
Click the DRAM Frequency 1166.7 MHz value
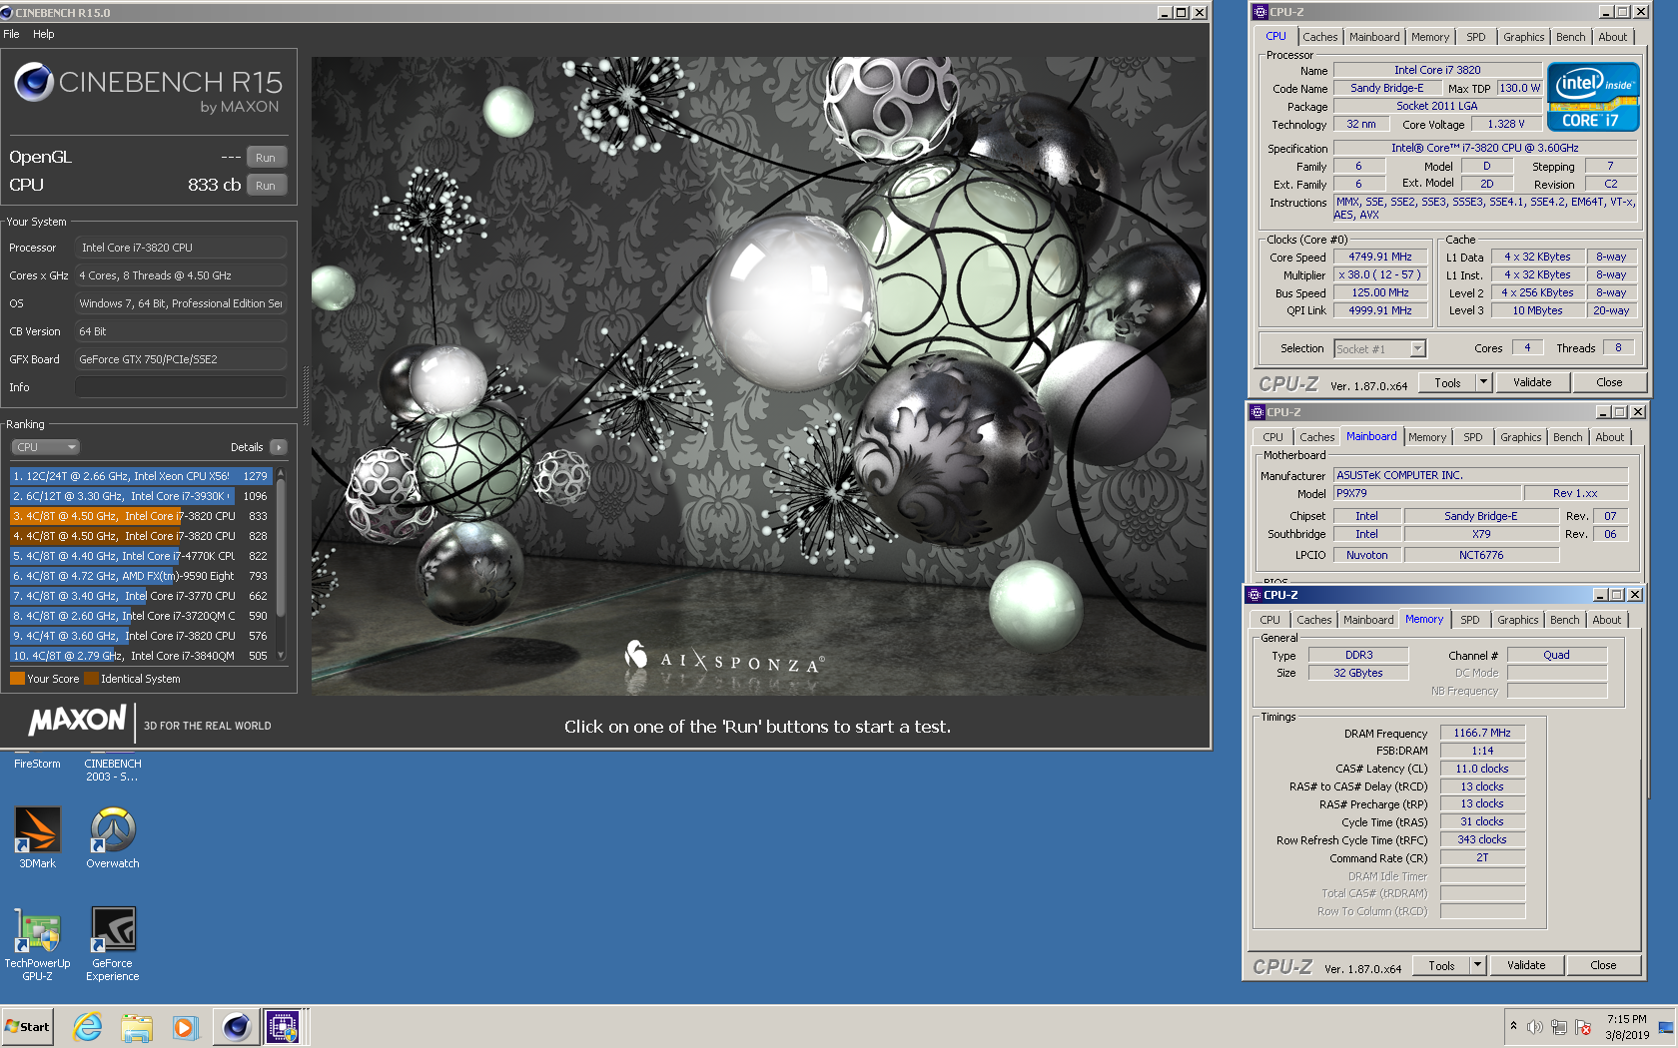point(1482,733)
